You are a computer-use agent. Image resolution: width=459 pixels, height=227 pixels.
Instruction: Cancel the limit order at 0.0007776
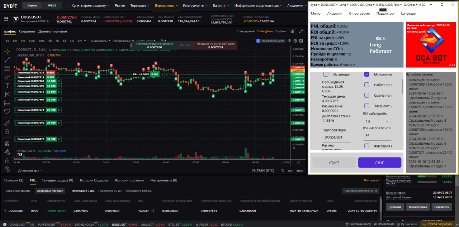pos(58,73)
